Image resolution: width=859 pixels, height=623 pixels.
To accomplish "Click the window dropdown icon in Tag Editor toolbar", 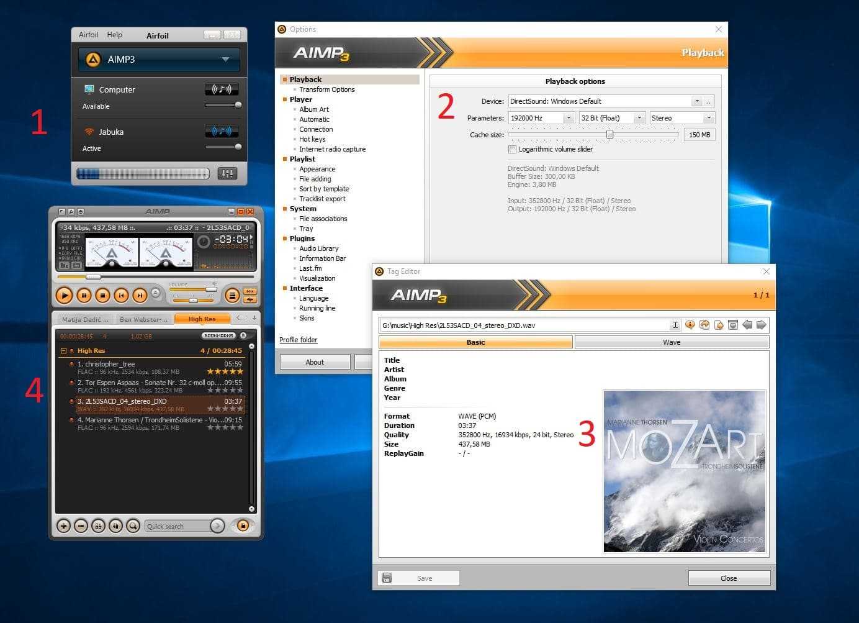I will coord(733,325).
